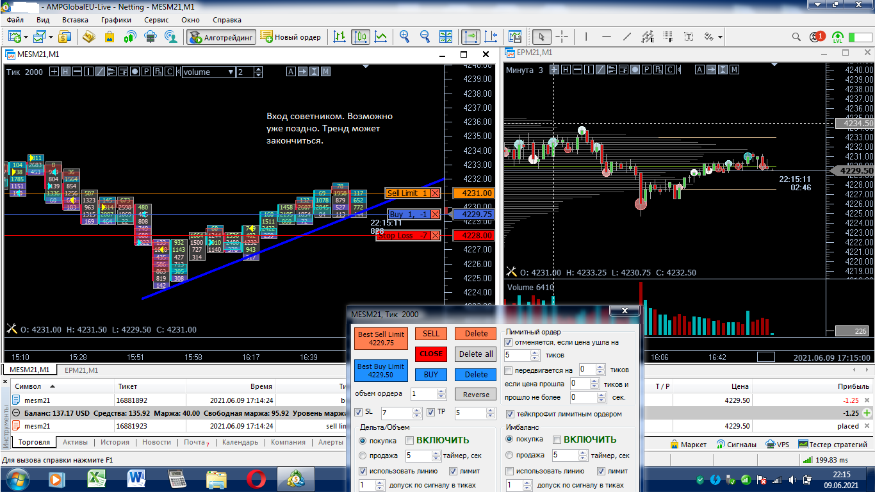Open the notifications icon with red badge

click(x=817, y=37)
